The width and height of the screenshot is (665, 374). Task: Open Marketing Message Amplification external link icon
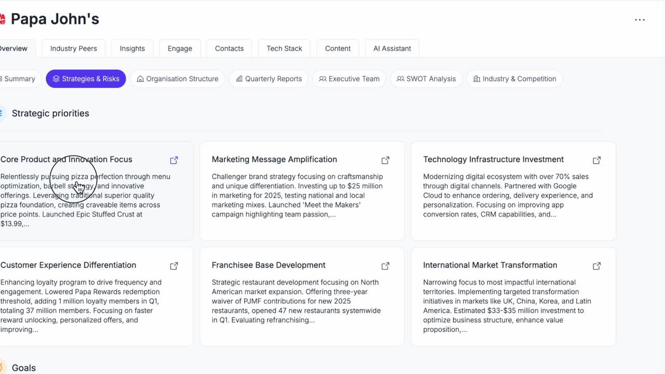pyautogui.click(x=385, y=160)
